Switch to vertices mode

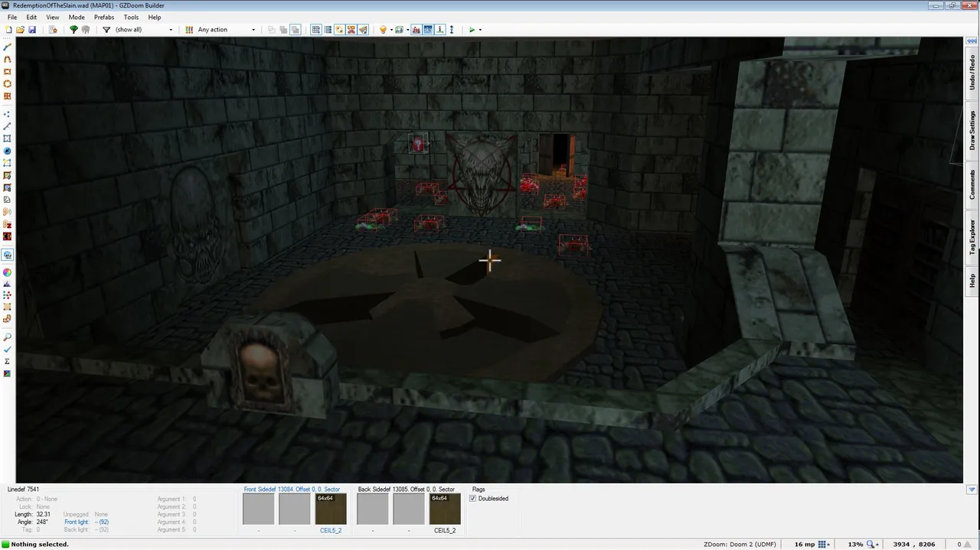8,114
